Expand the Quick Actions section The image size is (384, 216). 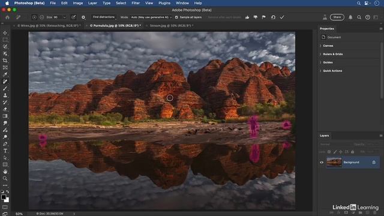click(x=320, y=71)
